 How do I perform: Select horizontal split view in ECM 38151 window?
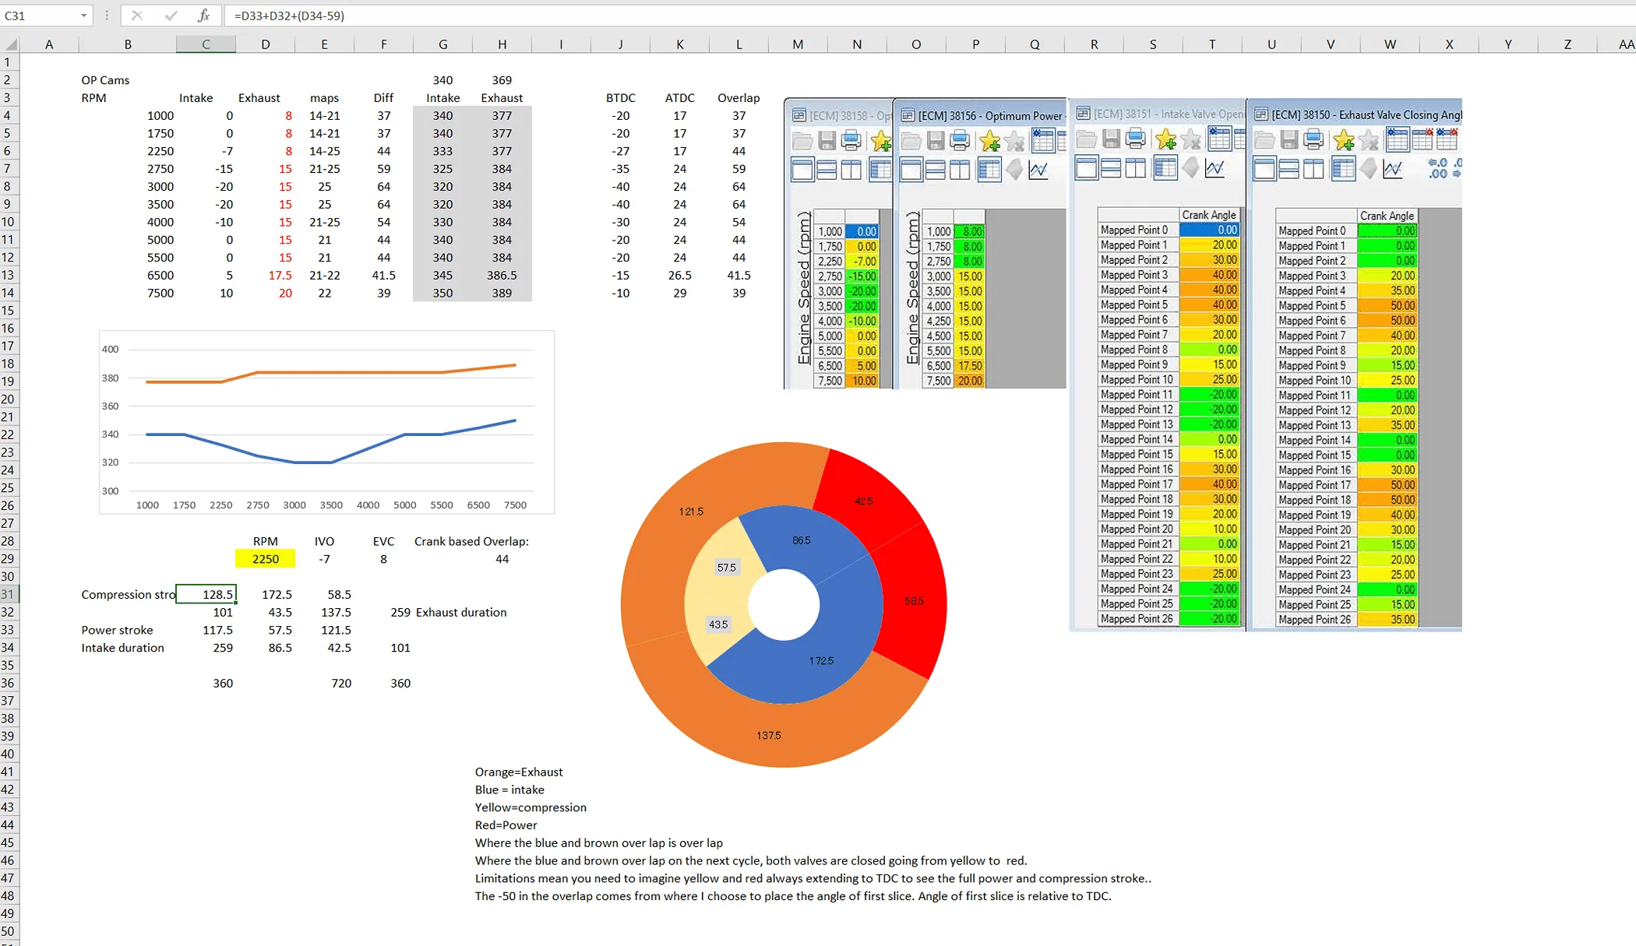[x=1111, y=168]
